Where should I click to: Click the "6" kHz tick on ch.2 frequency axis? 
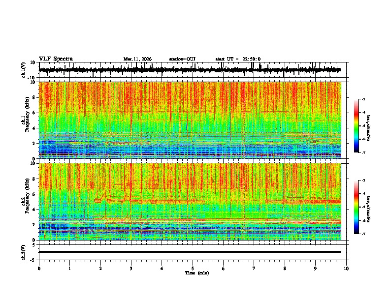pyautogui.click(x=34, y=194)
